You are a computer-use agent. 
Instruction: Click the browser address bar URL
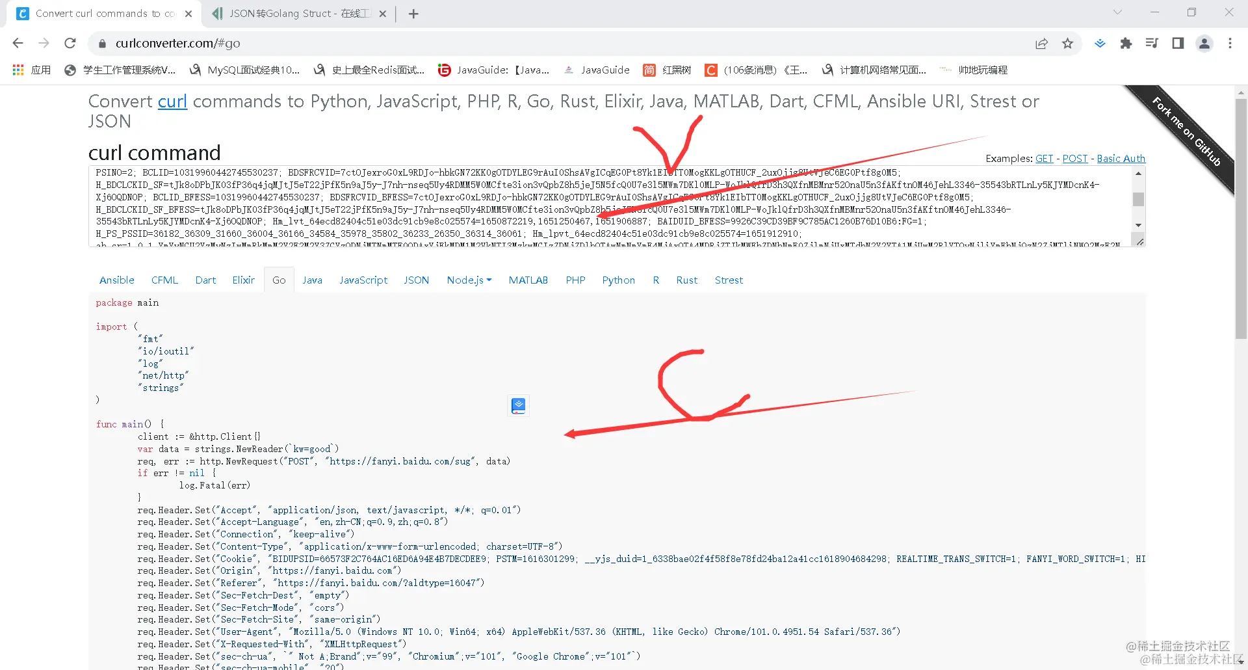(x=177, y=44)
